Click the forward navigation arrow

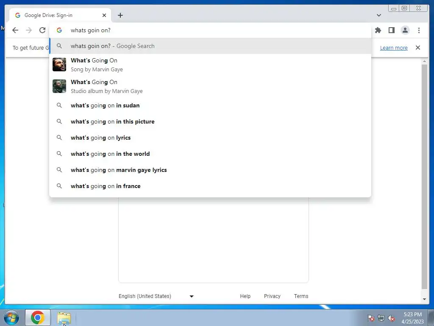point(29,30)
